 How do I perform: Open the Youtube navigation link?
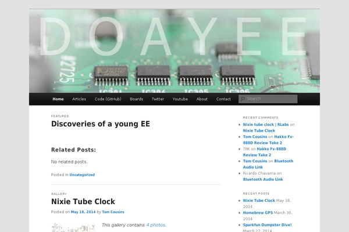[180, 99]
